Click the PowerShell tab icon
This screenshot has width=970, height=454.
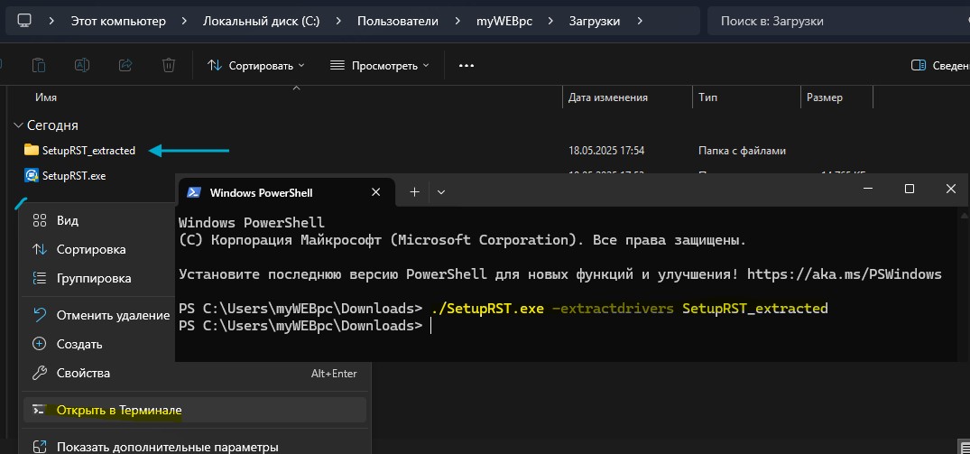(x=194, y=192)
